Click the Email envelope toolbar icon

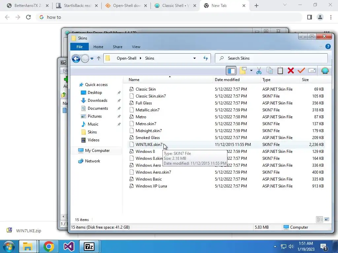pos(312,70)
